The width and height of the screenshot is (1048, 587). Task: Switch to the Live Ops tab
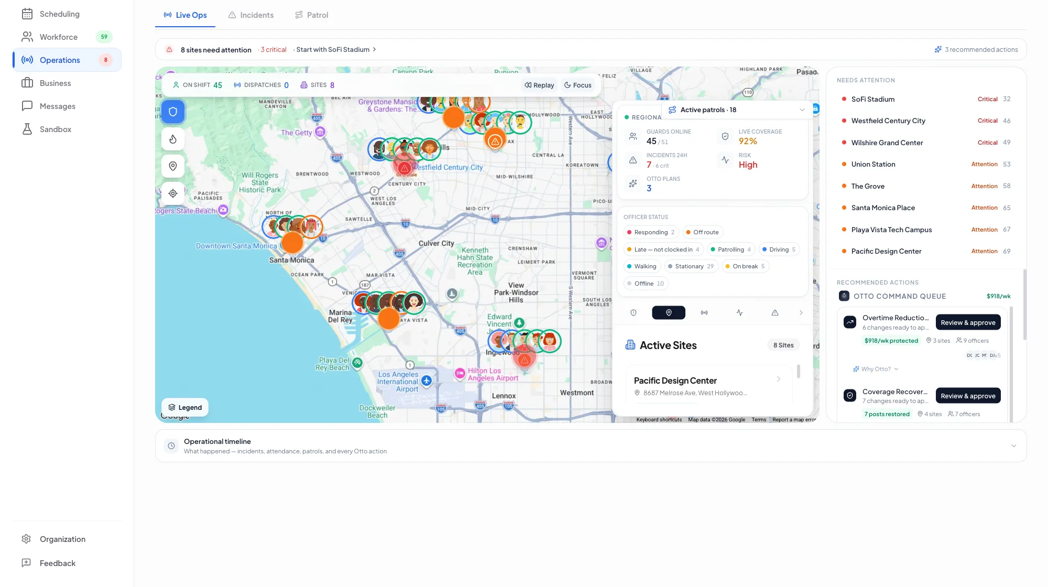coord(185,15)
